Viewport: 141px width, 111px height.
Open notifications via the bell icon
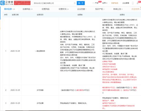point(138,3)
